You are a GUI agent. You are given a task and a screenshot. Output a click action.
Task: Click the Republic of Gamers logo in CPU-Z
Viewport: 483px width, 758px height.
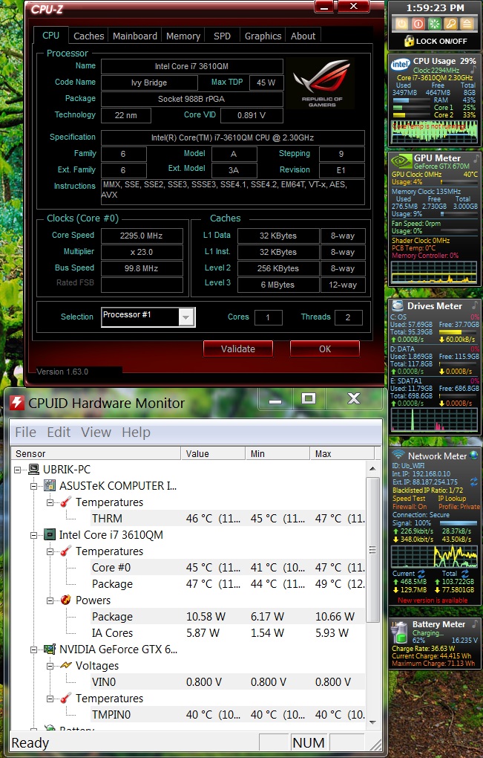(321, 83)
